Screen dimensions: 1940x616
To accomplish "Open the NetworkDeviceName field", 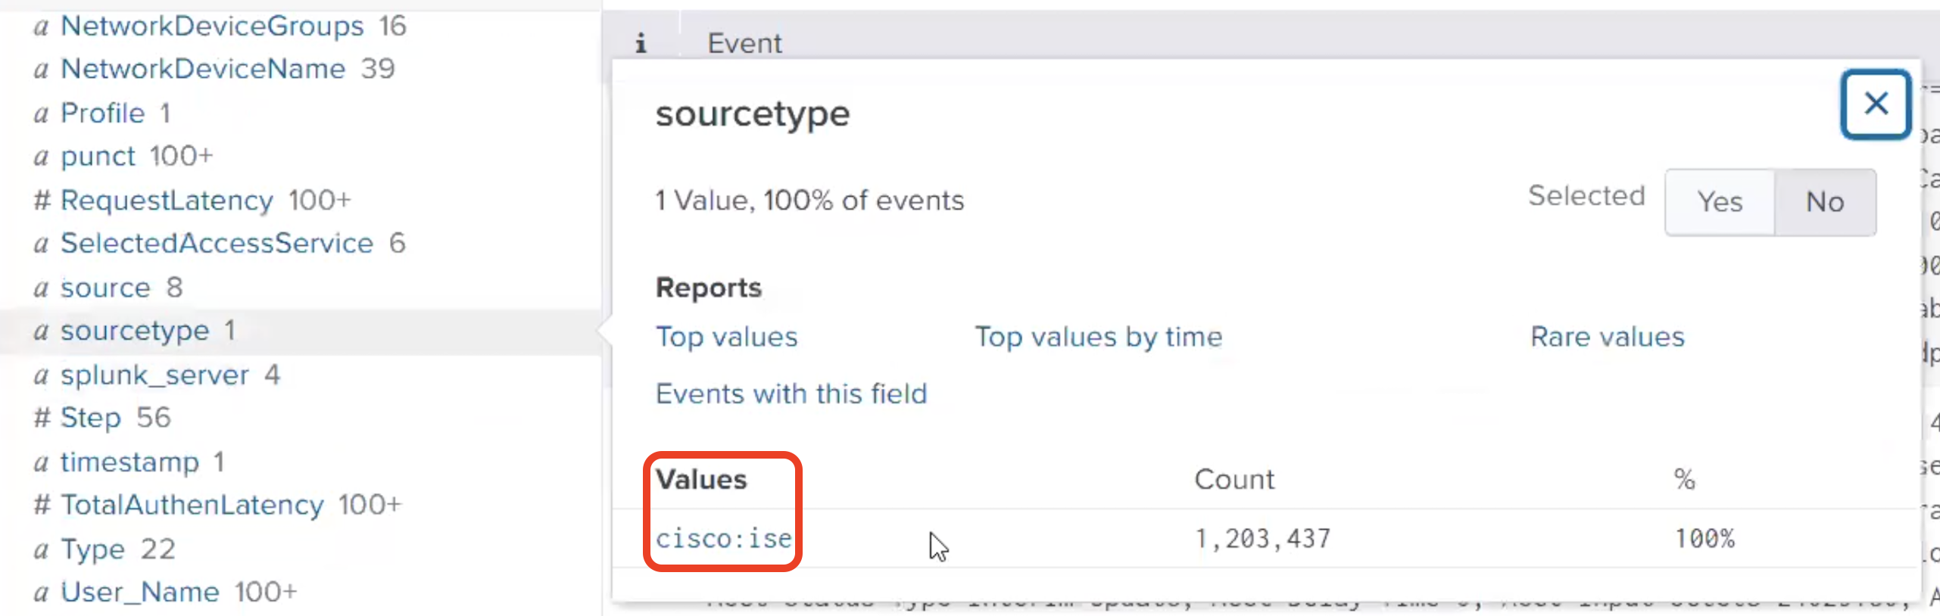I will [203, 69].
